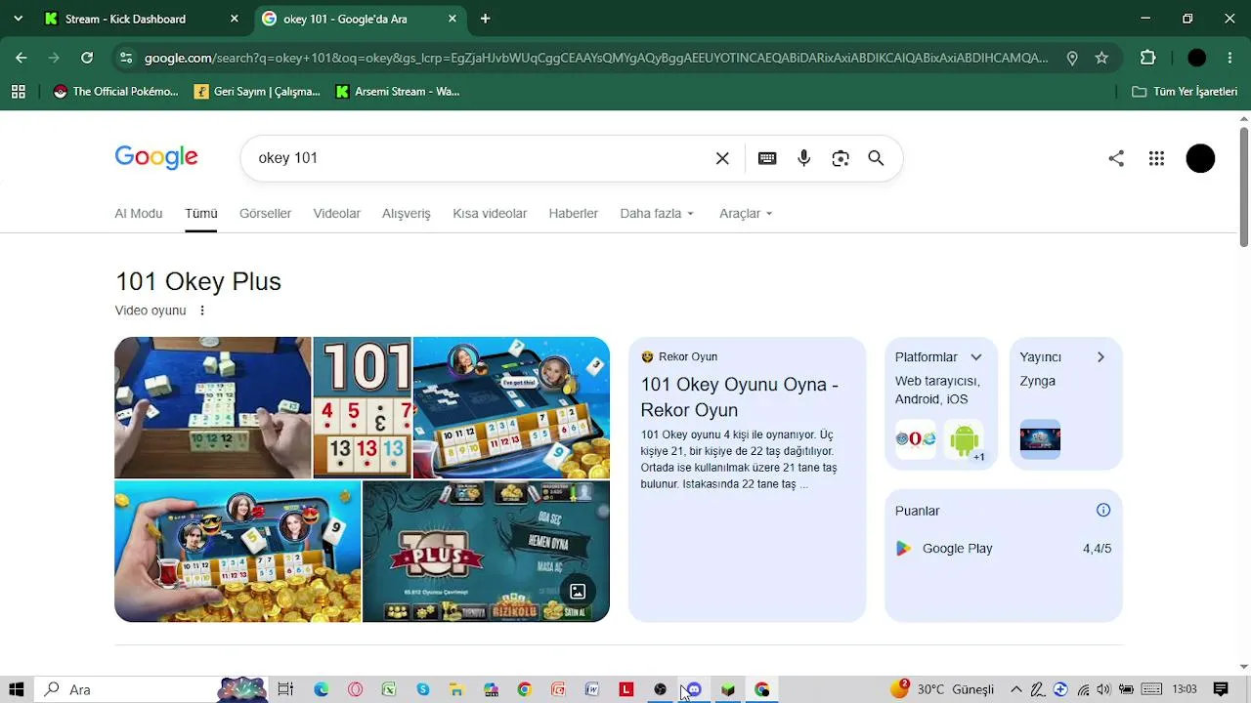Open the Google Play rating row
Image resolution: width=1251 pixels, height=703 pixels.
pos(1003,549)
